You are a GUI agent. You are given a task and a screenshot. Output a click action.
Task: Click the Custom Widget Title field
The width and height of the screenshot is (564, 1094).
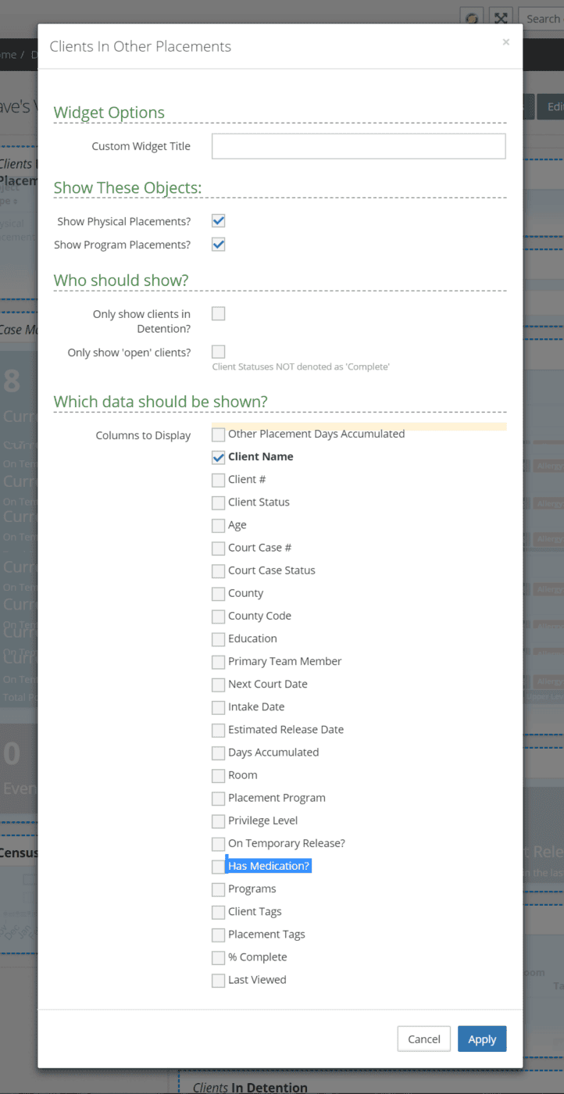[x=359, y=146]
